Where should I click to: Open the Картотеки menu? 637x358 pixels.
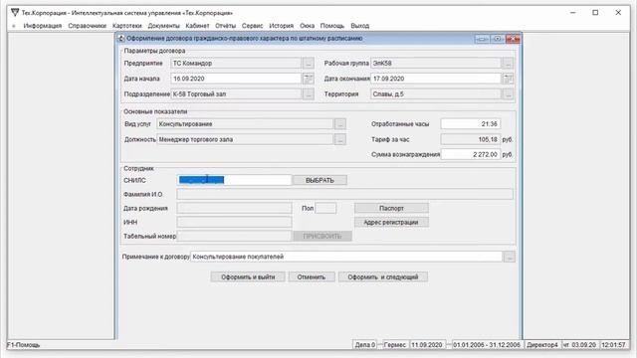click(127, 26)
